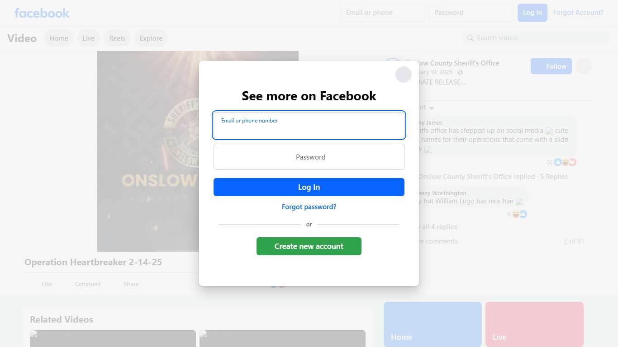Image resolution: width=618 pixels, height=347 pixels.
Task: Click the dialog Password field
Action: point(309,157)
